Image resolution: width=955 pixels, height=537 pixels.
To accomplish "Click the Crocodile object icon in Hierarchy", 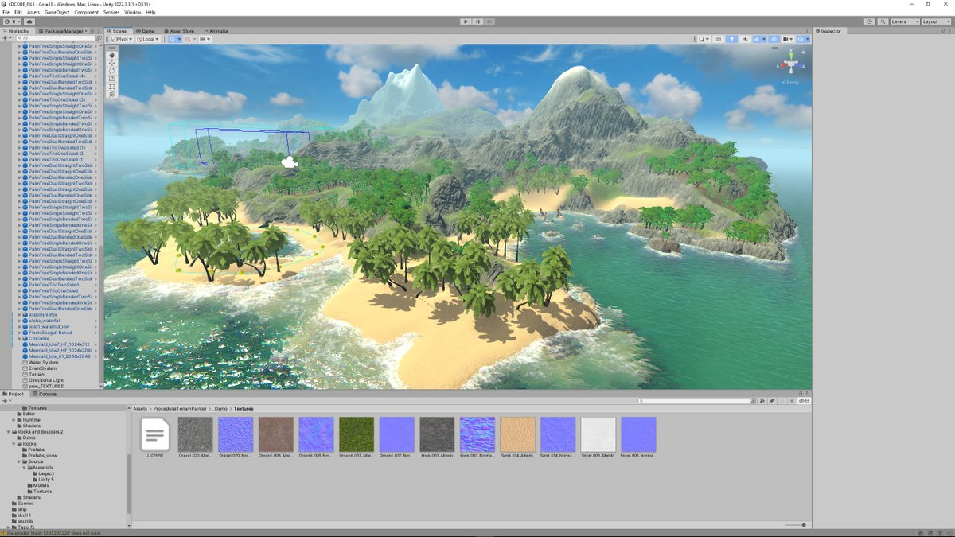I will tap(26, 338).
